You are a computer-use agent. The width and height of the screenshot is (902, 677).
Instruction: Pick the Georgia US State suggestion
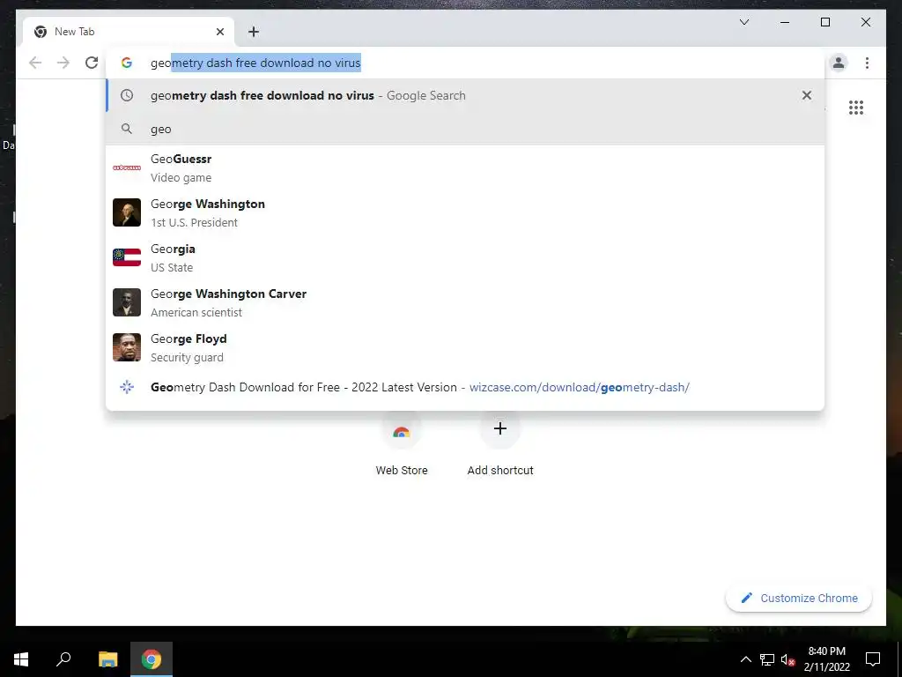[465, 257]
